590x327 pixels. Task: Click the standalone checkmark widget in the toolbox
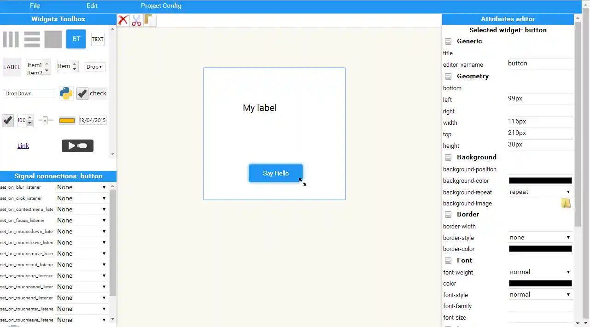[x=7, y=120]
